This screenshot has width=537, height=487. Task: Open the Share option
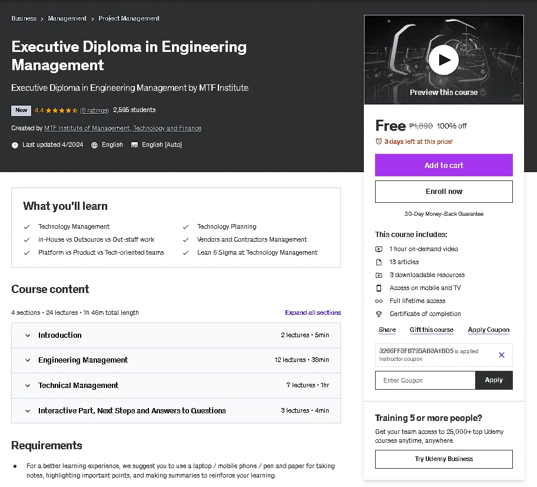[x=387, y=330]
